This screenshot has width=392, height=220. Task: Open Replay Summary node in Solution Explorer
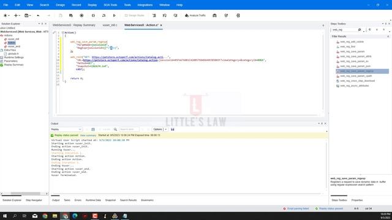[x=13, y=65]
